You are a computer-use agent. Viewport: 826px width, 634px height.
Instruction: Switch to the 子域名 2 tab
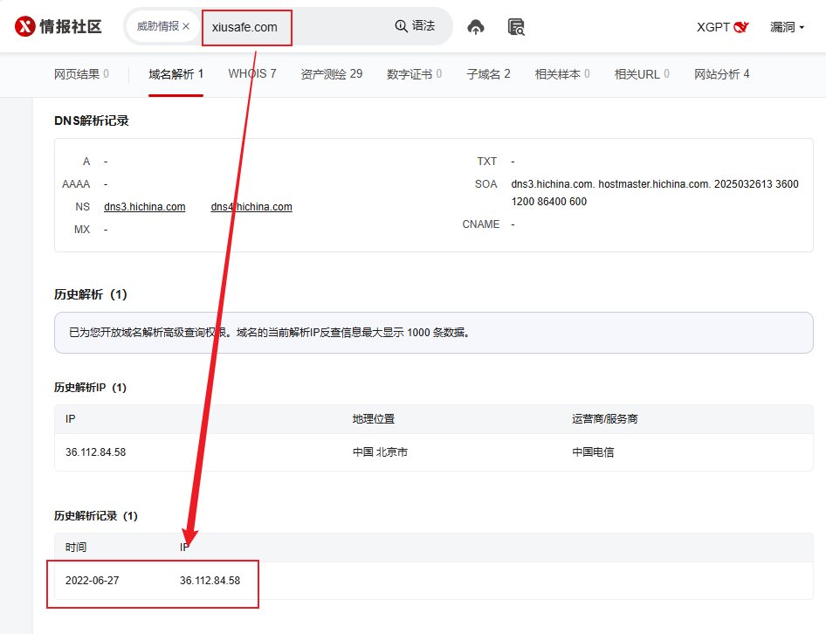488,74
